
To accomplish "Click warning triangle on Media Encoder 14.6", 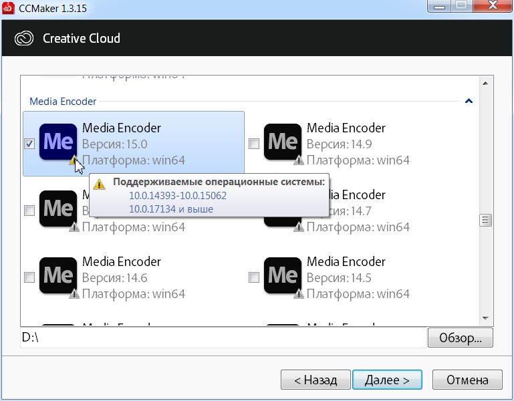I will (74, 294).
